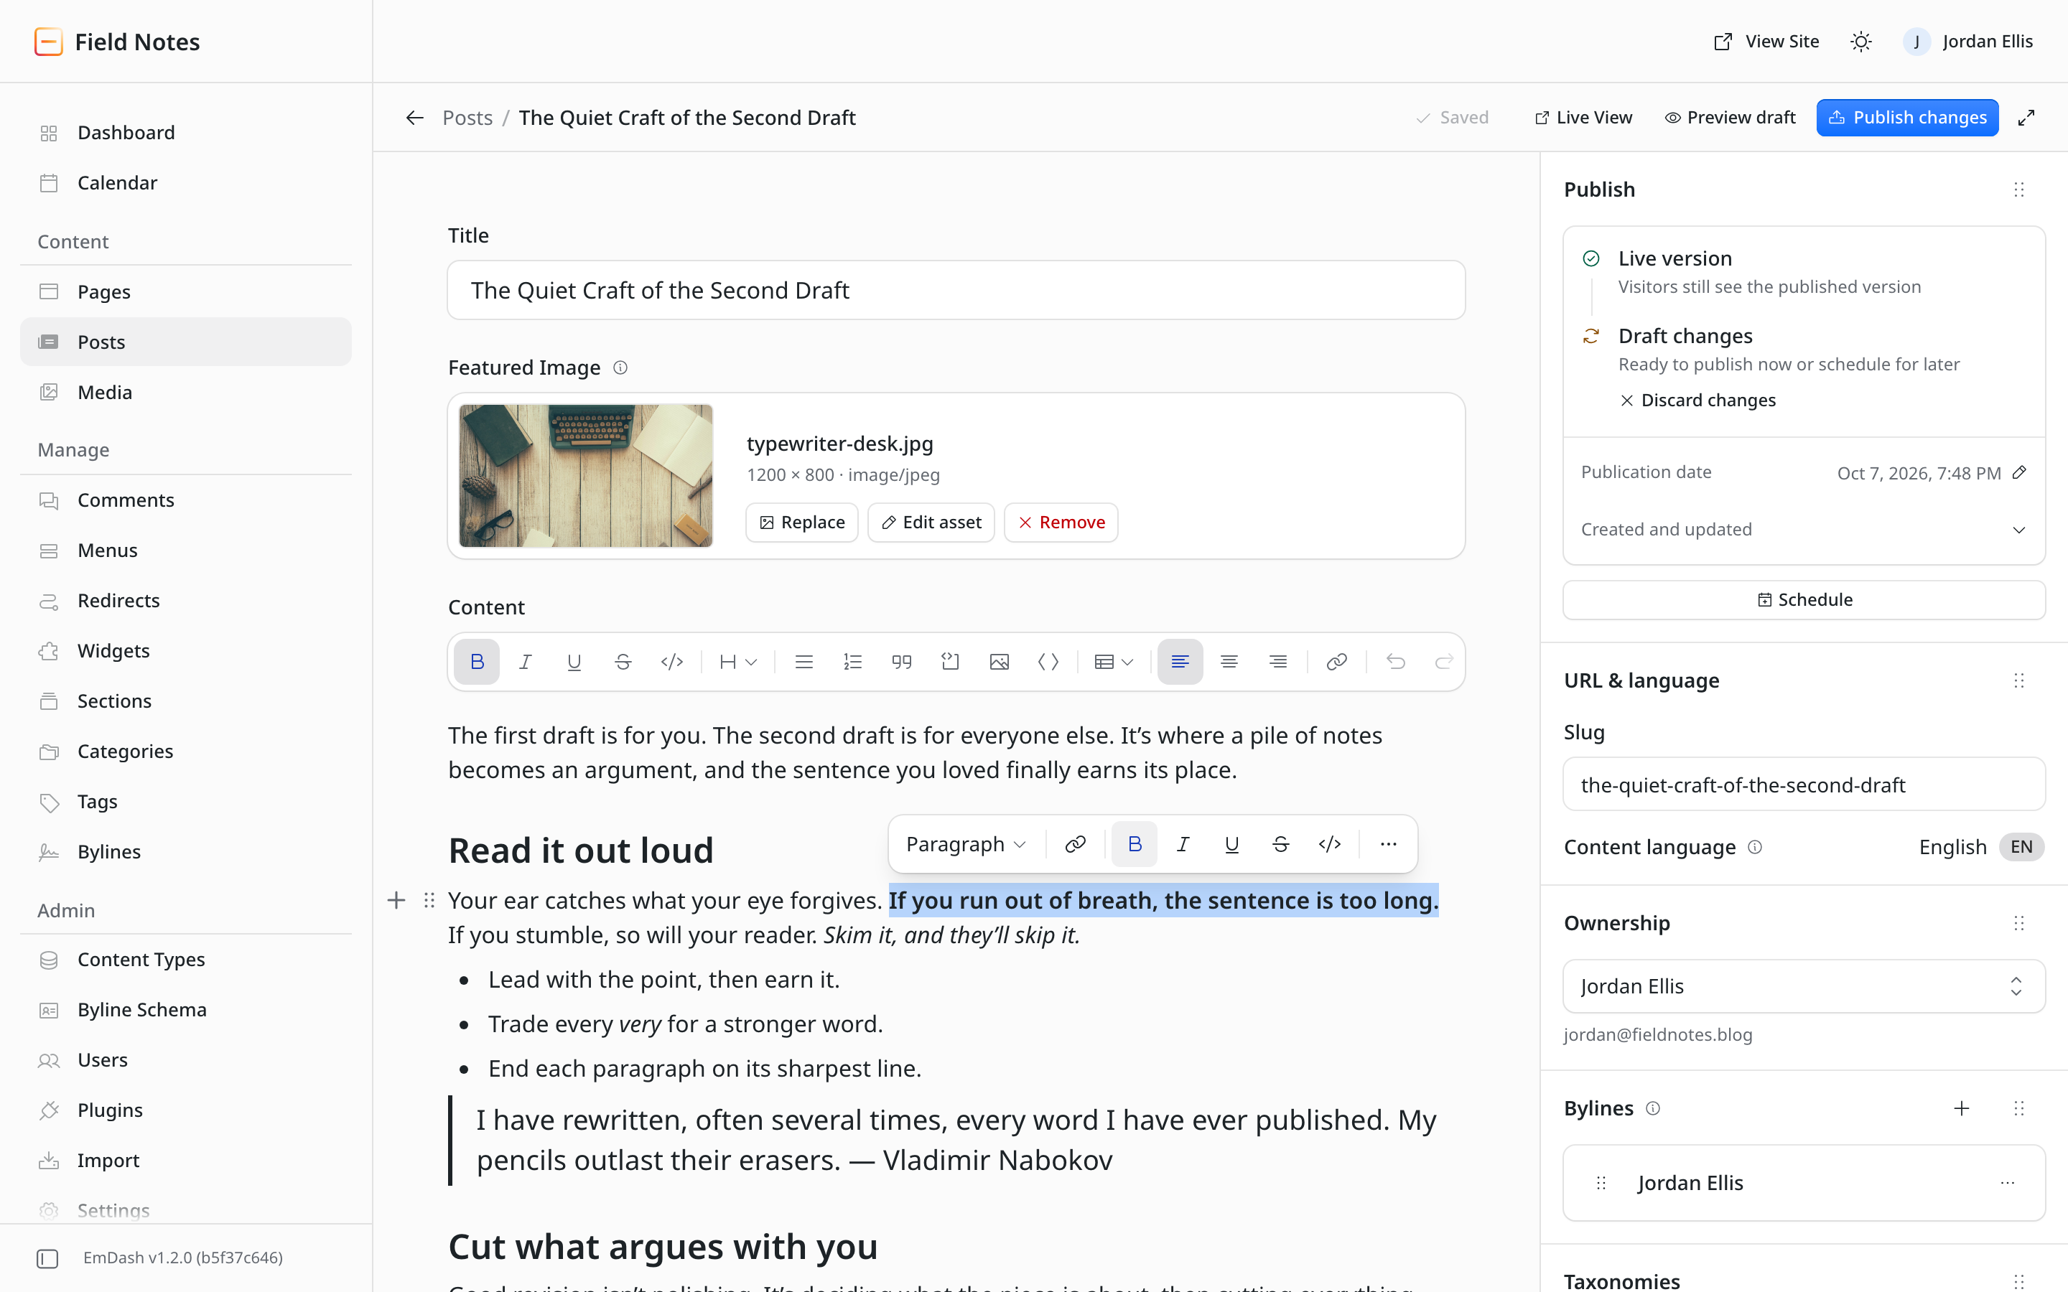Insert a blockquote from the toolbar
Image resolution: width=2068 pixels, height=1292 pixels.
point(902,661)
